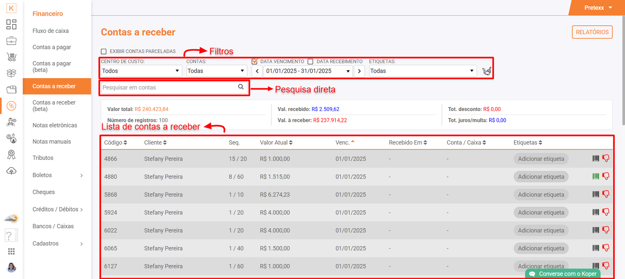Click barcode icon for account 5868
Screen dimensions: 625x279
coord(596,194)
